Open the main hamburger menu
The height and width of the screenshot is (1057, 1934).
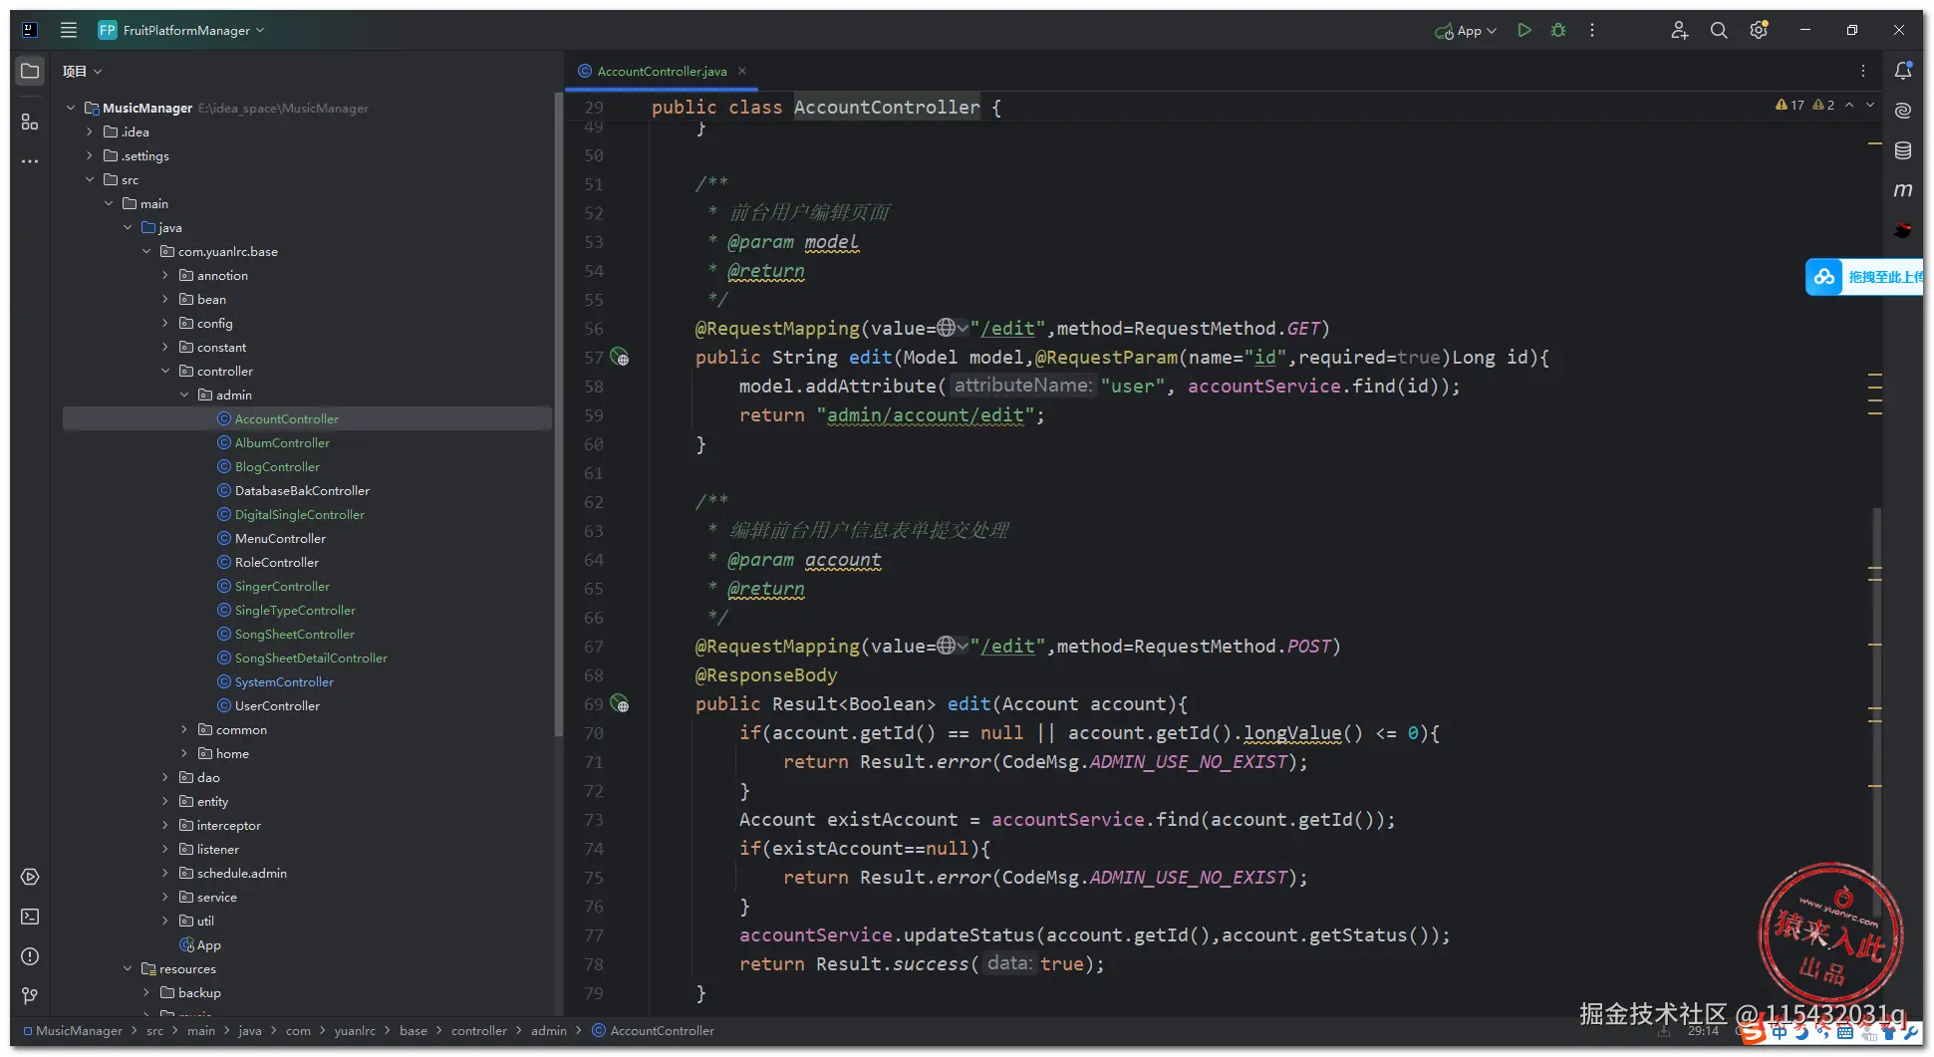click(x=69, y=30)
